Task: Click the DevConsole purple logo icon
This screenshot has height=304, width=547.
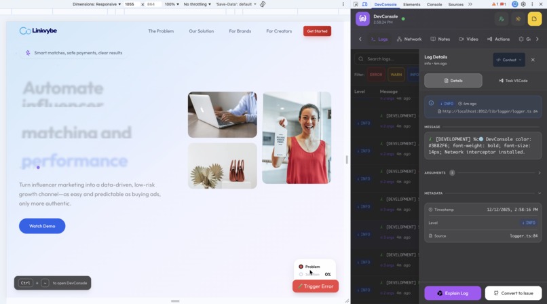Action: [x=362, y=19]
